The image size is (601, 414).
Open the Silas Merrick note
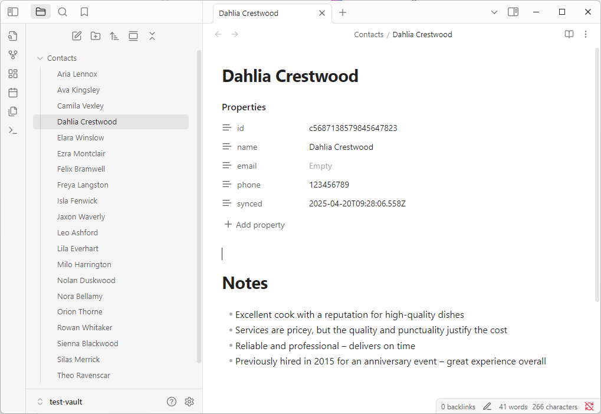point(78,360)
